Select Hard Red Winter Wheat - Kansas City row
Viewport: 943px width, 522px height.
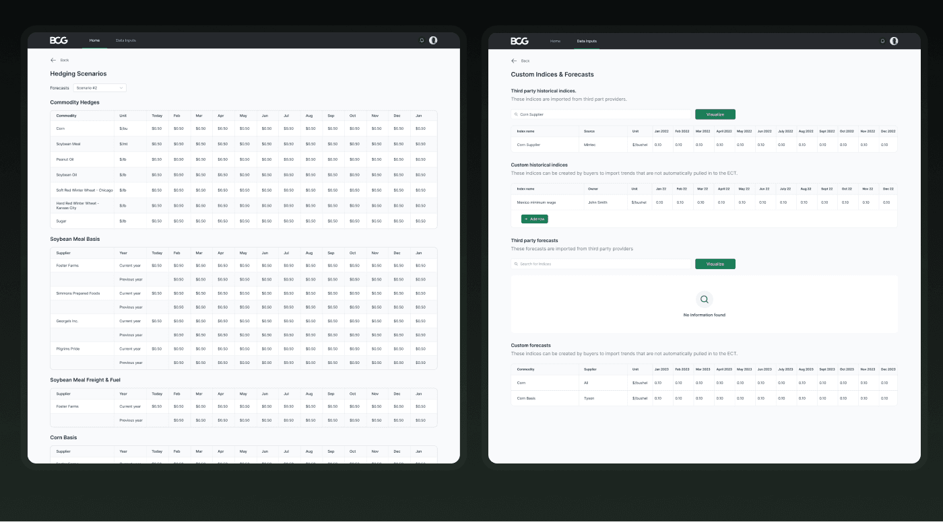244,205
